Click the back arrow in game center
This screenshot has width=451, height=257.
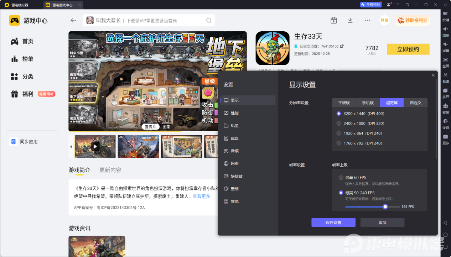coord(73,20)
